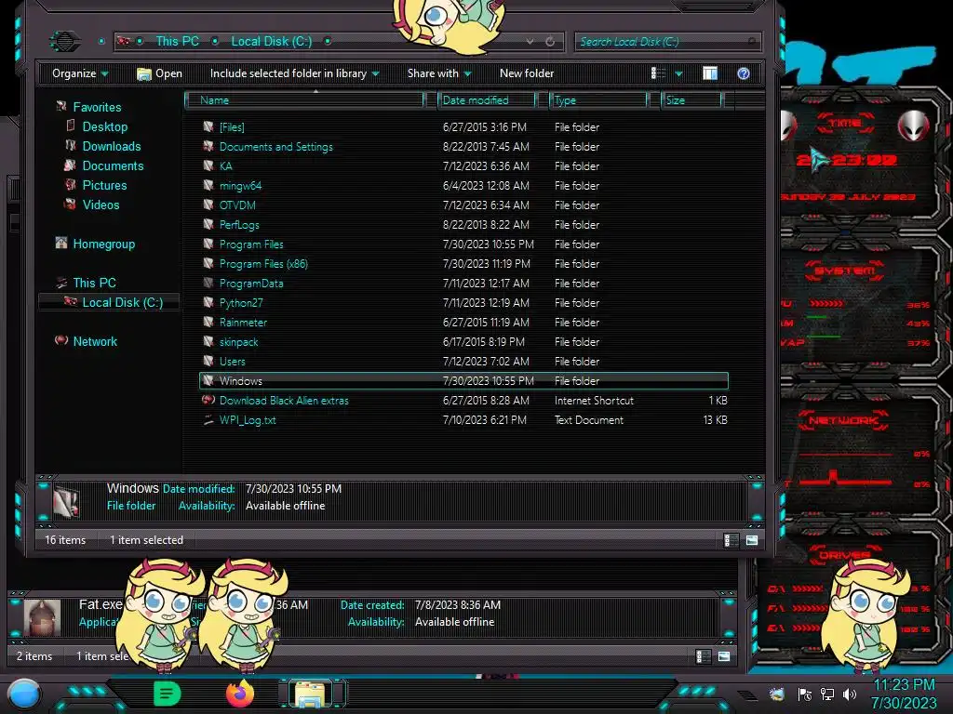Viewport: 953px width, 714px height.
Task: Click the Start orb button
Action: [x=24, y=694]
